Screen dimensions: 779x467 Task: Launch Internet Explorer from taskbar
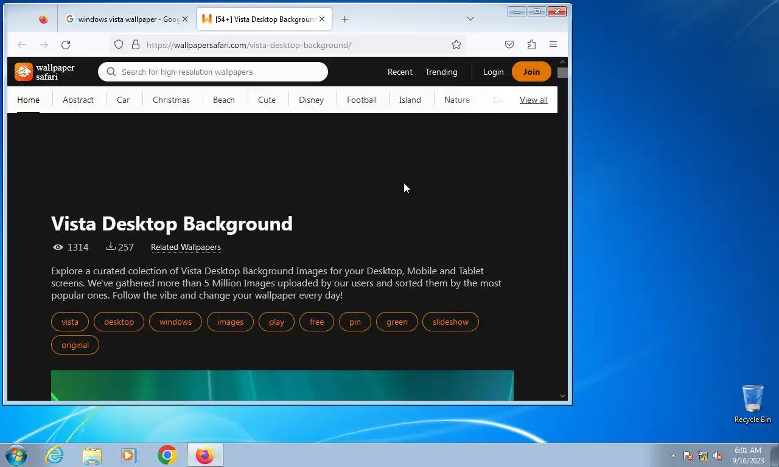coord(54,455)
